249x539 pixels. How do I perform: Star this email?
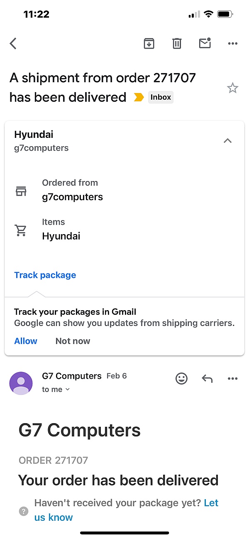pos(232,88)
